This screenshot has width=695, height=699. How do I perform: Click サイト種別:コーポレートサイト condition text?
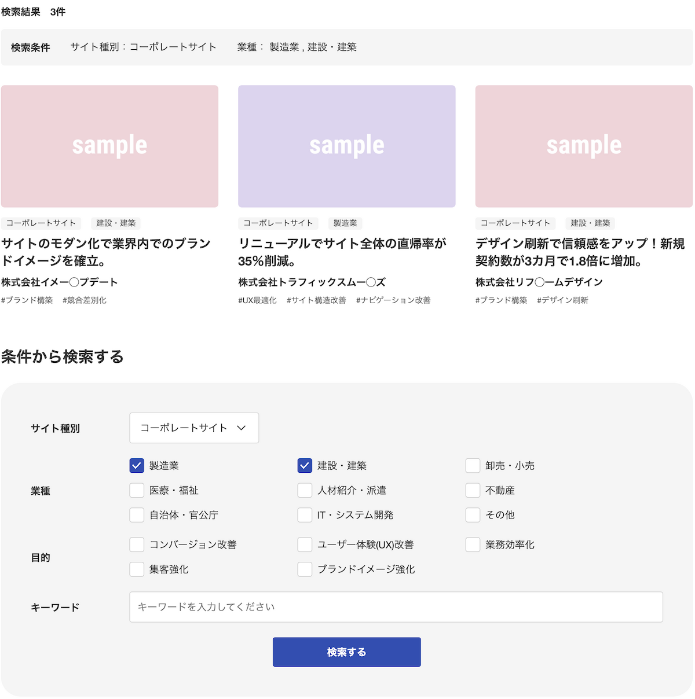(x=144, y=47)
